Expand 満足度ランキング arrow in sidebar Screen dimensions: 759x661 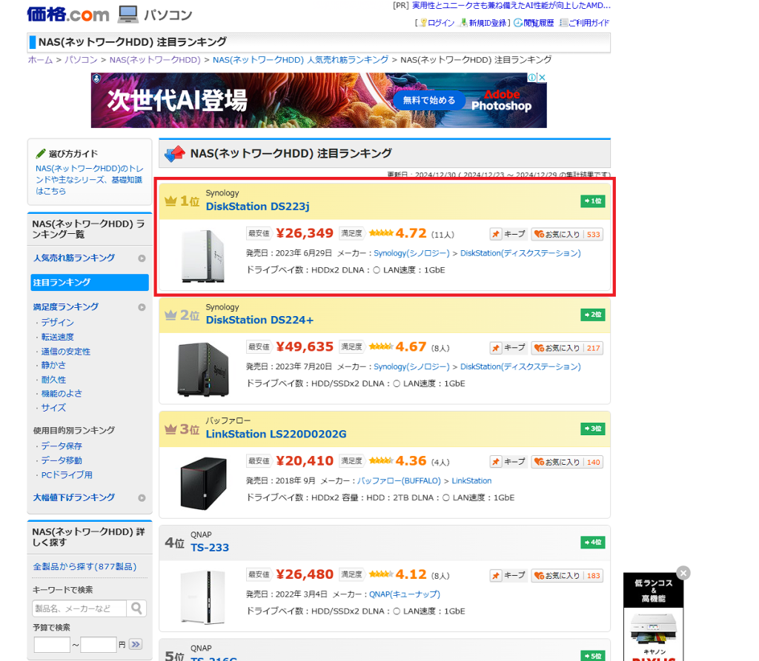[142, 307]
